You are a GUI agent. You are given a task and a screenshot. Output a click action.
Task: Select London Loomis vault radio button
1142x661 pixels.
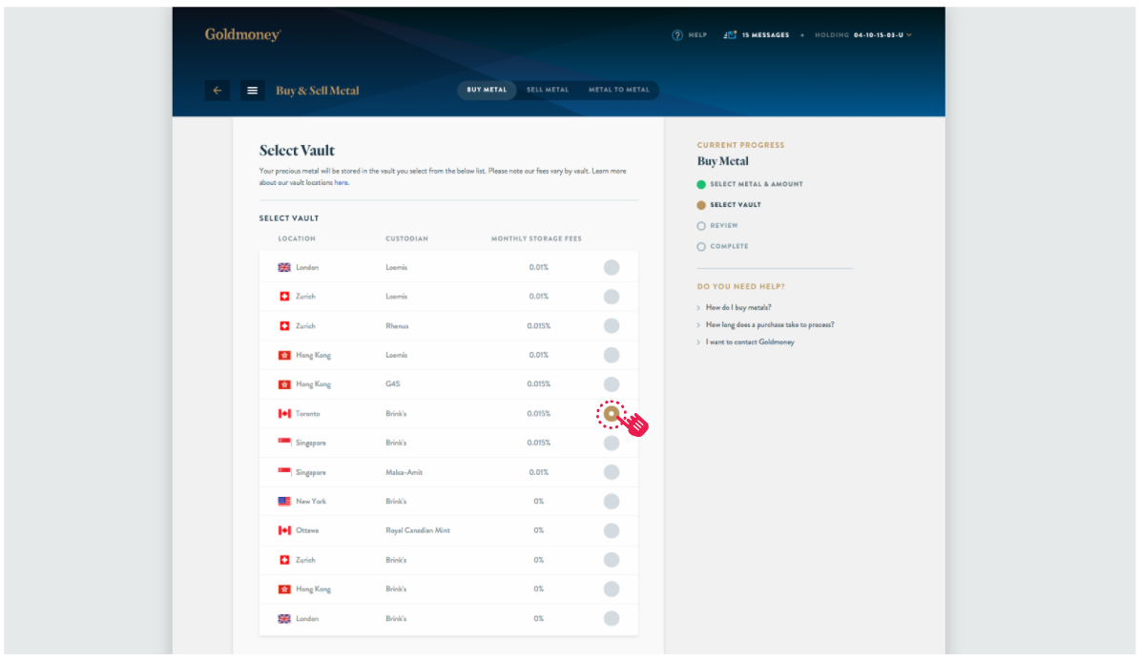point(611,267)
